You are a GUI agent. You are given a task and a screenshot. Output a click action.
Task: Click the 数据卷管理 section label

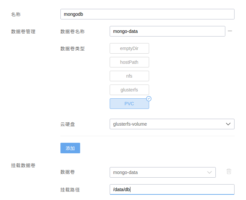coord(23,32)
